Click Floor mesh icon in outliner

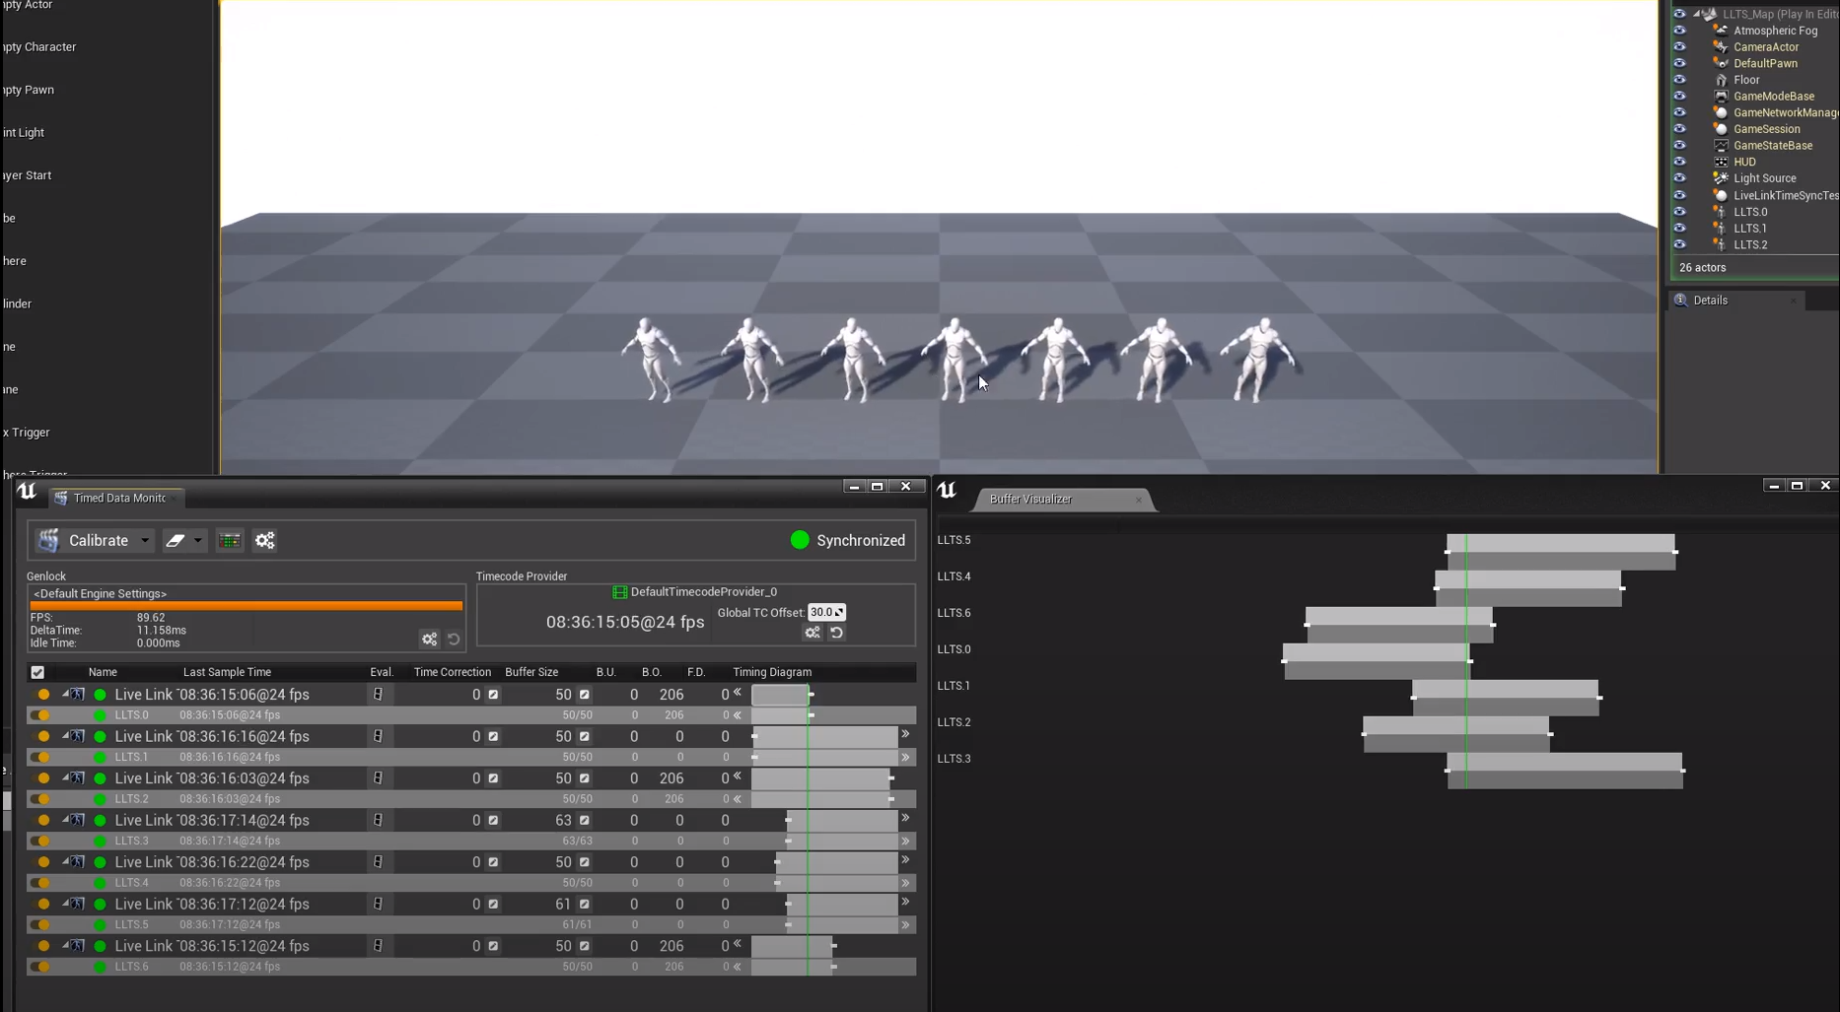(x=1721, y=80)
